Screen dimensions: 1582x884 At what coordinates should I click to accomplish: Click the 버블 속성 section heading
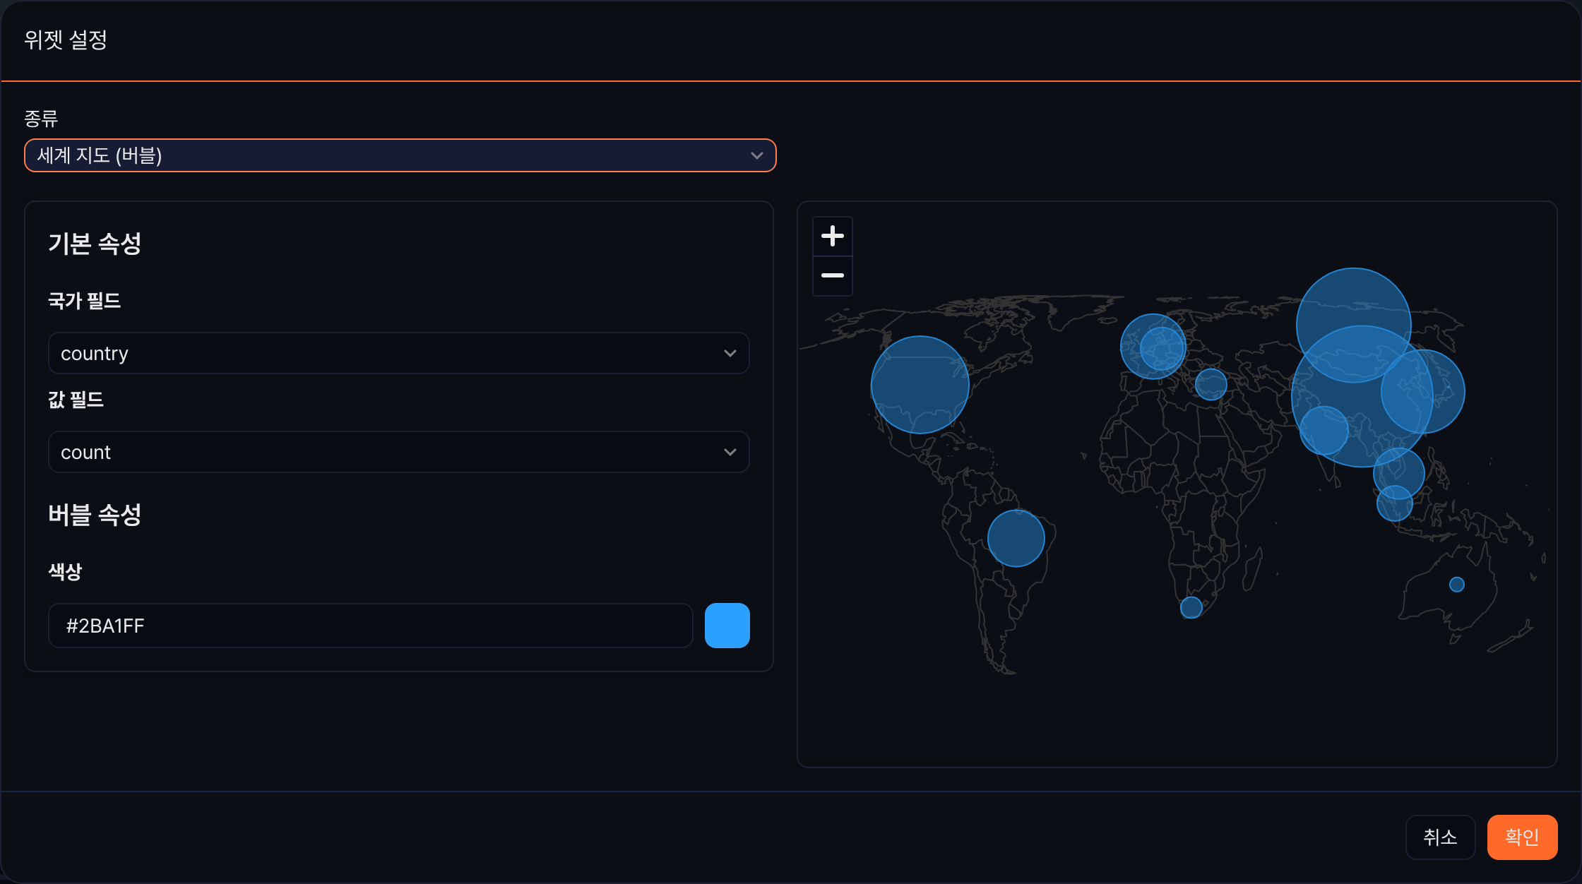pos(95,515)
